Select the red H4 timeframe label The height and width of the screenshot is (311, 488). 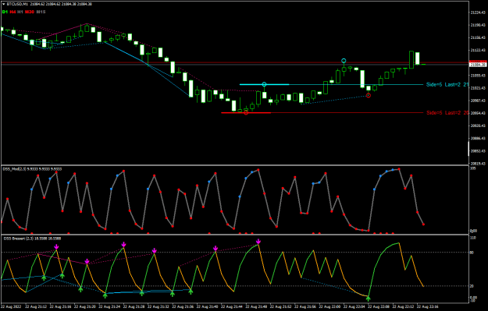(x=12, y=12)
